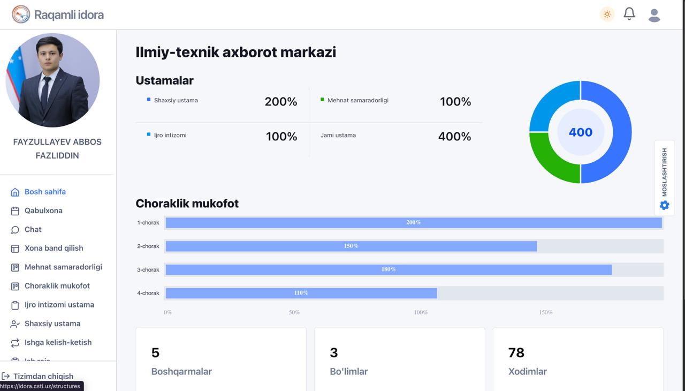This screenshot has width=685, height=391.
Task: Open the Choraklik mukofot icon
Action: click(14, 285)
